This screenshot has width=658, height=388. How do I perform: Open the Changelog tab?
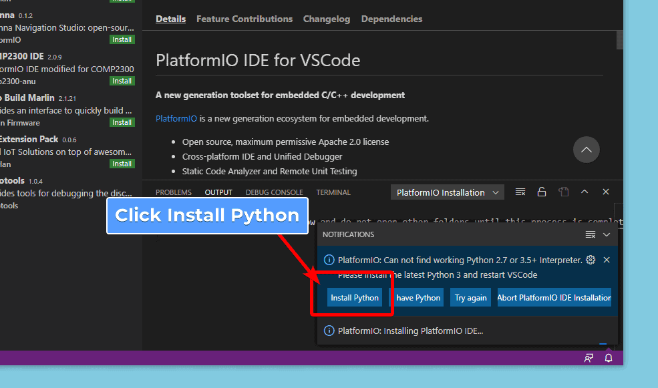(327, 19)
